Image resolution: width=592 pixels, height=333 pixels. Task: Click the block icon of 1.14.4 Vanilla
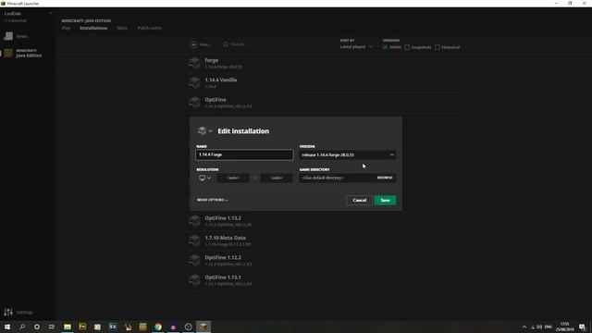(x=194, y=82)
